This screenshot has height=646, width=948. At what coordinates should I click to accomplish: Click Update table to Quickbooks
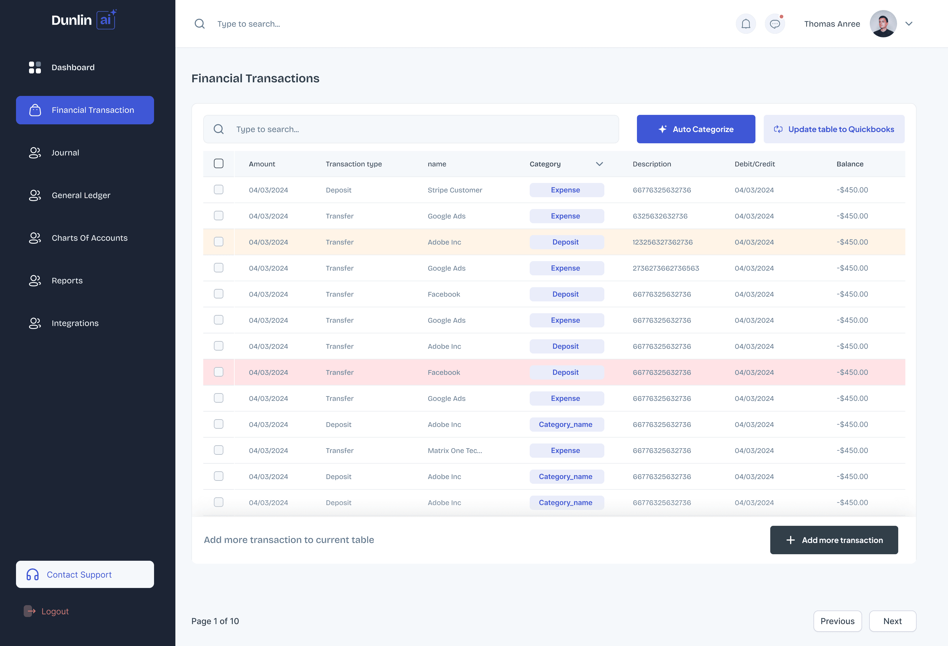click(834, 129)
